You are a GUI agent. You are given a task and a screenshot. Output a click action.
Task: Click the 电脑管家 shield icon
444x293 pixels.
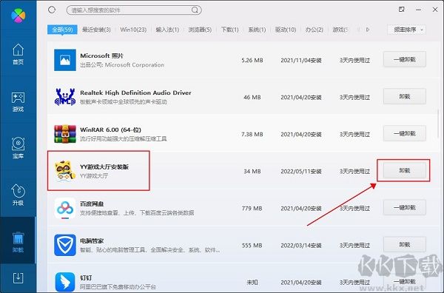pyautogui.click(x=65, y=245)
